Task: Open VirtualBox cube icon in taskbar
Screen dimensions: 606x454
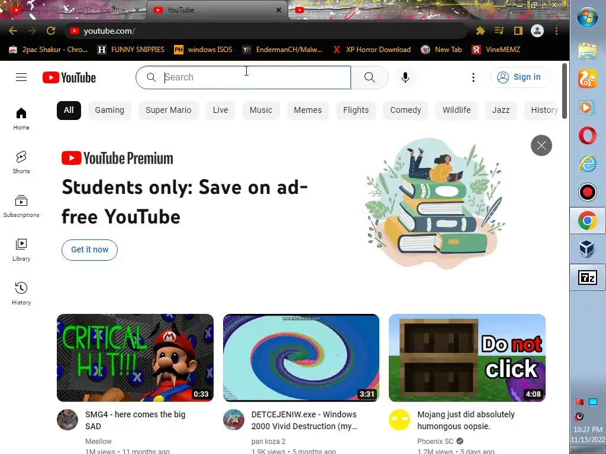Action: tap(588, 249)
